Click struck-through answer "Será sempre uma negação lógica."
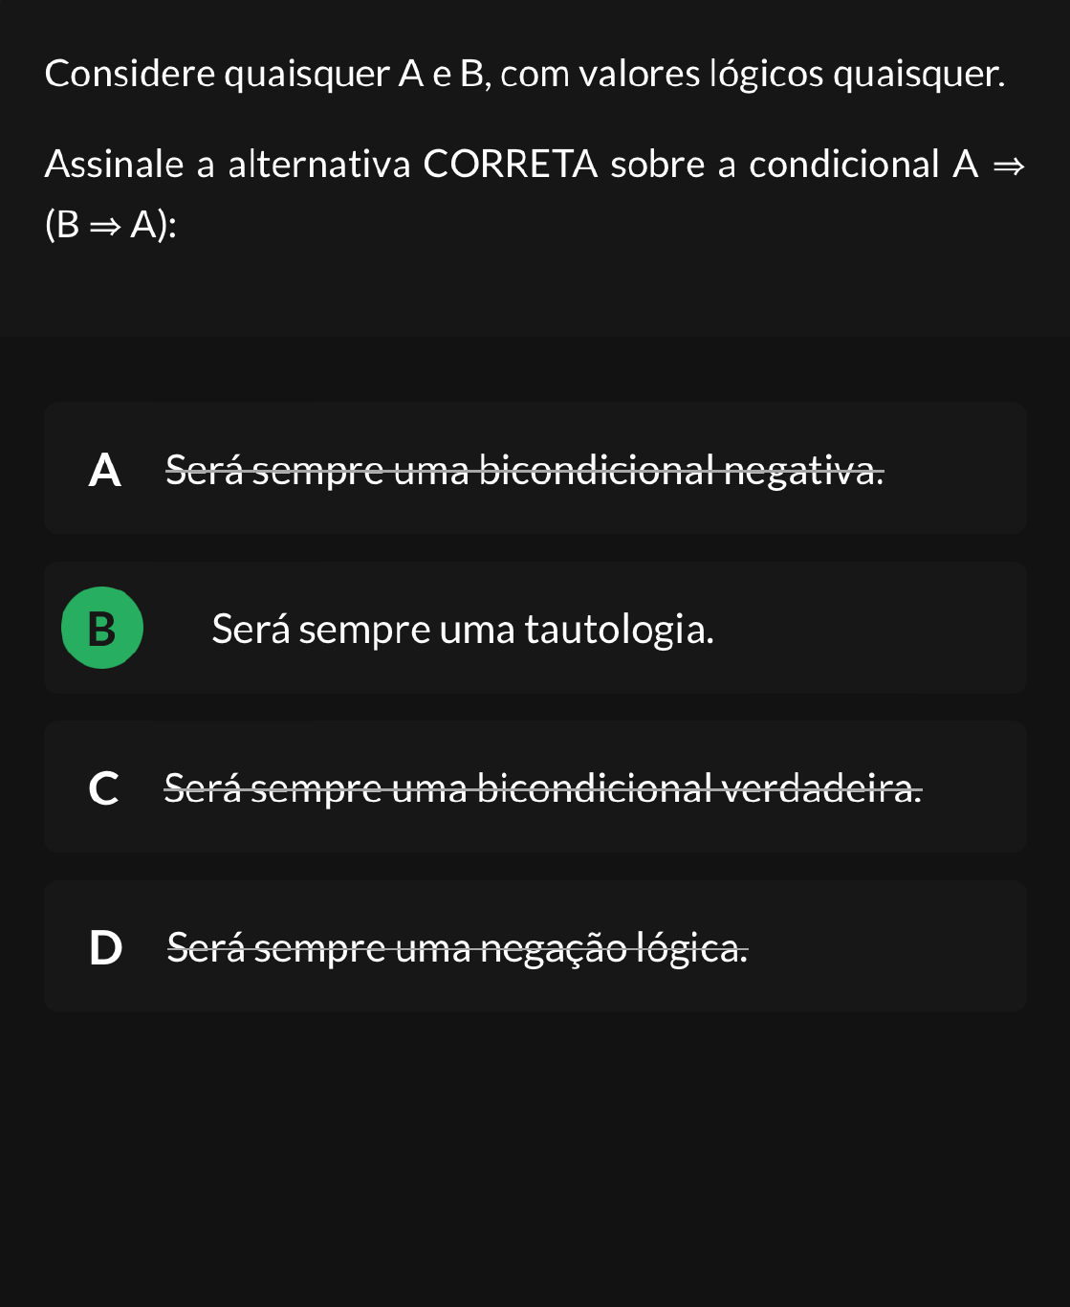Screen dimensions: 1070x1307 click(x=457, y=948)
